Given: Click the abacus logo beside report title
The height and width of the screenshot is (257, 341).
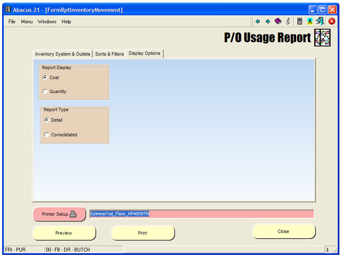Looking at the screenshot, I should click(x=322, y=38).
